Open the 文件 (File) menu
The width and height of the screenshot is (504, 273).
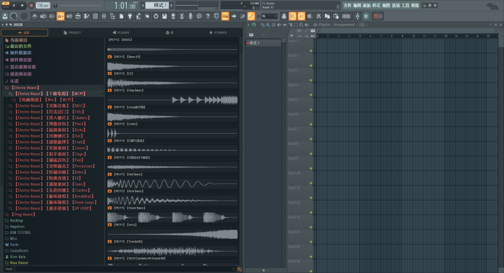click(347, 5)
